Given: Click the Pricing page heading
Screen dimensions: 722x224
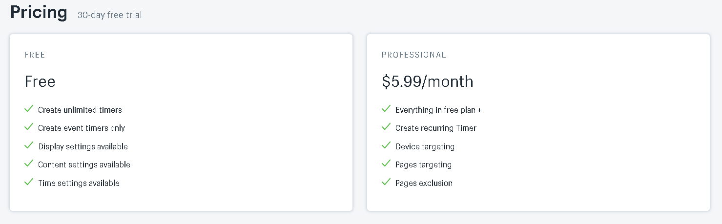Looking at the screenshot, I should [x=39, y=12].
